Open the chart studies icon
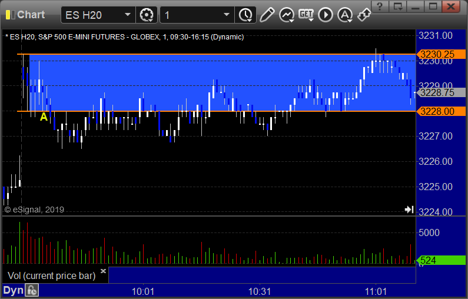This screenshot has width=468, height=299. 287,15
